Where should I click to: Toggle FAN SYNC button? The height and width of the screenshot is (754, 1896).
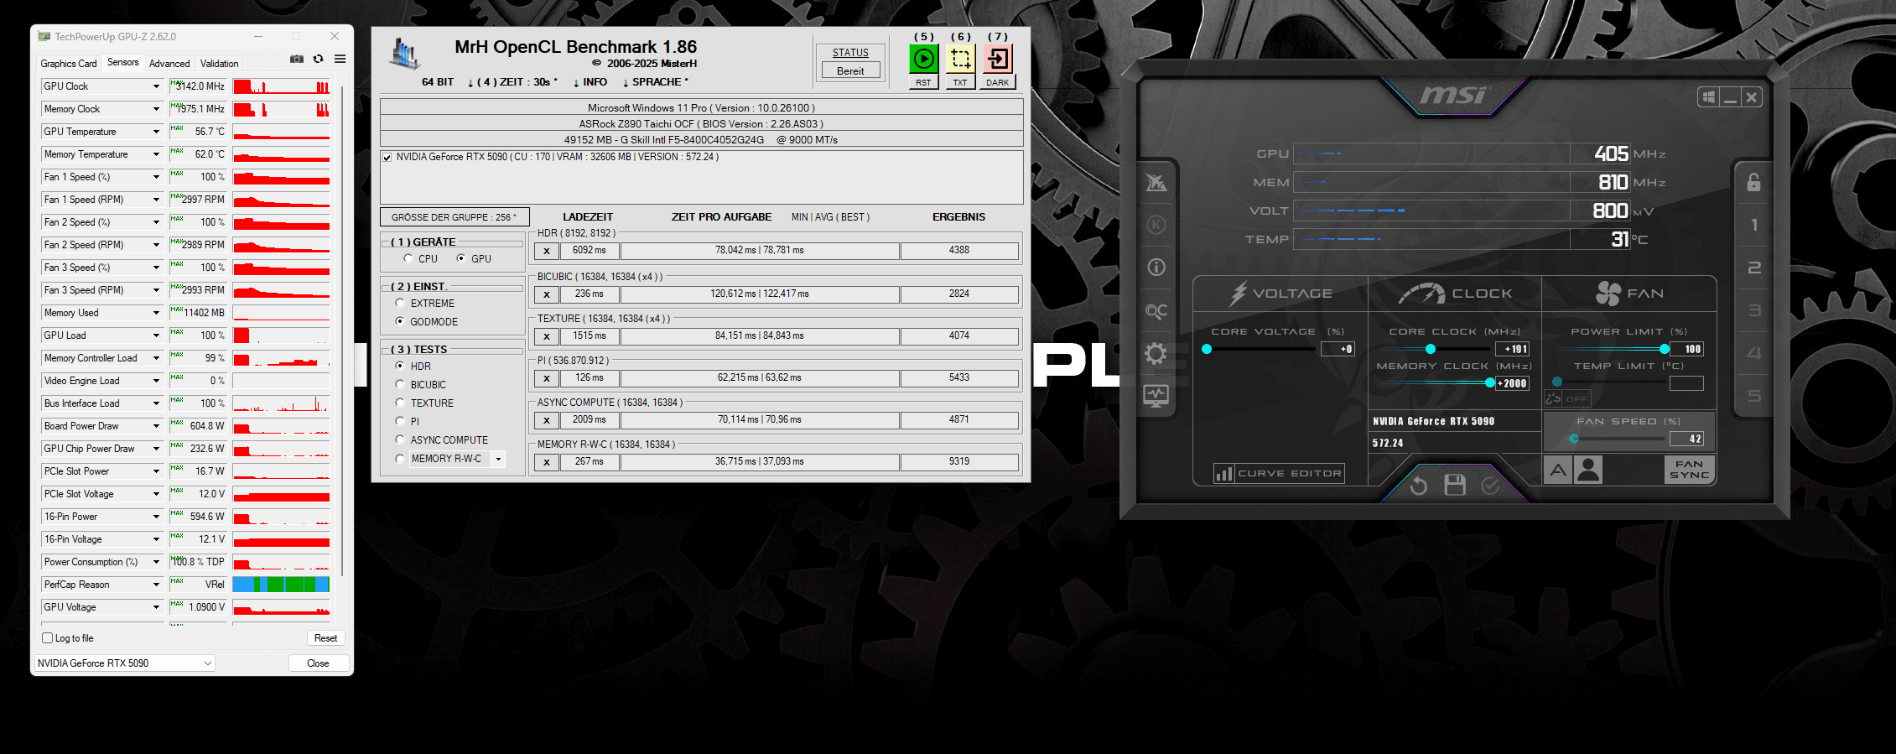point(1689,470)
